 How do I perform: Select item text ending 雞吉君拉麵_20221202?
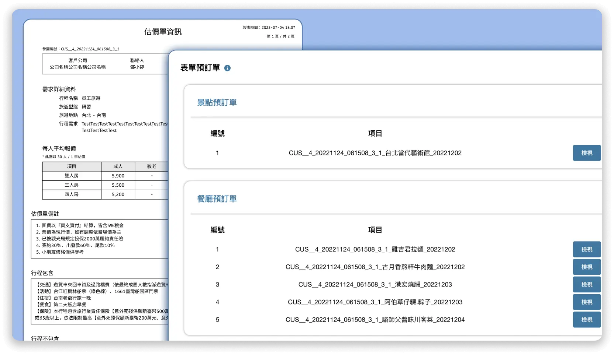click(x=375, y=249)
